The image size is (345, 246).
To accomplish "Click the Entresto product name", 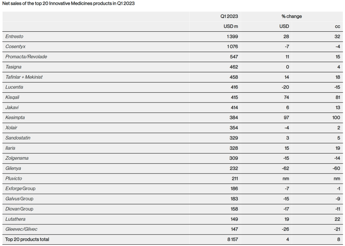I will tap(14, 36).
